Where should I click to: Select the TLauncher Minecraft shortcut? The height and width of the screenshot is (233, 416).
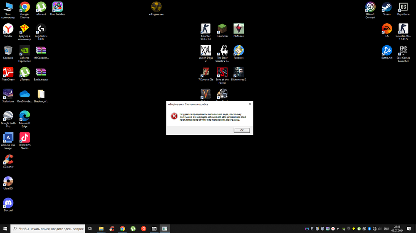(222, 30)
